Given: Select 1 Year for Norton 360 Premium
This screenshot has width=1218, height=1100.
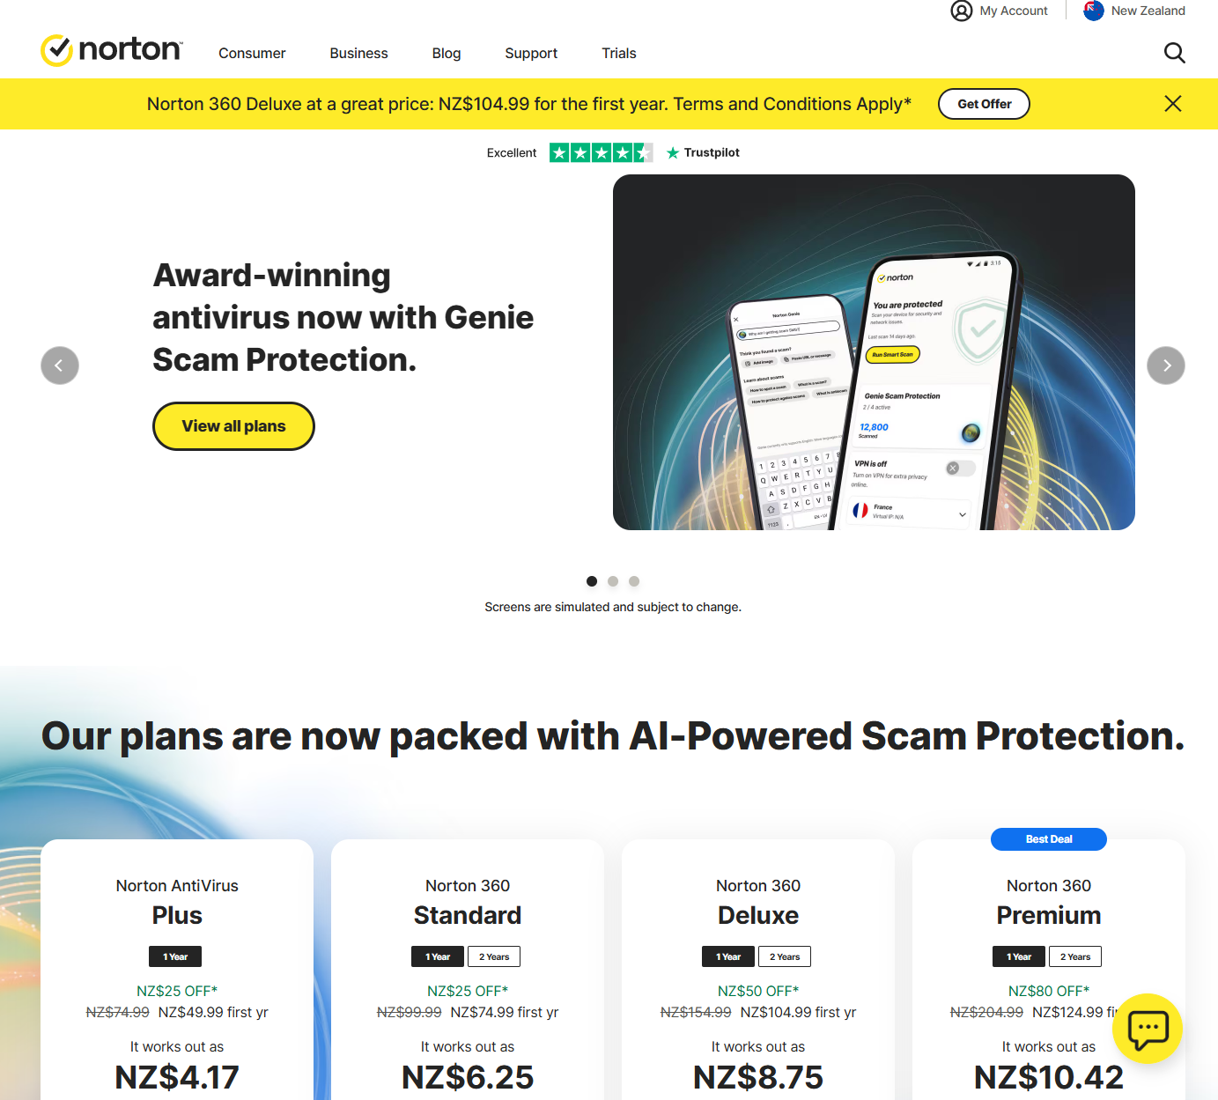Looking at the screenshot, I should point(1019,956).
